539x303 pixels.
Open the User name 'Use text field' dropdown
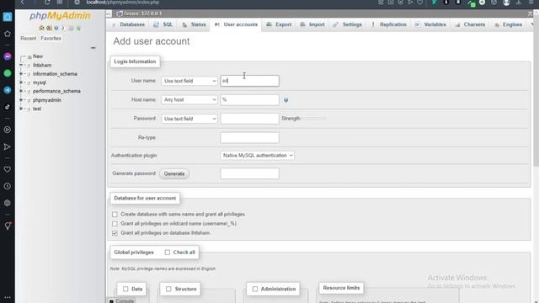coord(189,81)
